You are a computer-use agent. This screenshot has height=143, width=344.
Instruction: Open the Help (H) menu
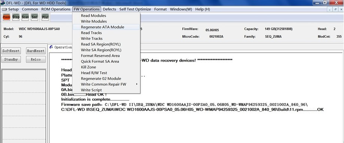[x=203, y=9]
